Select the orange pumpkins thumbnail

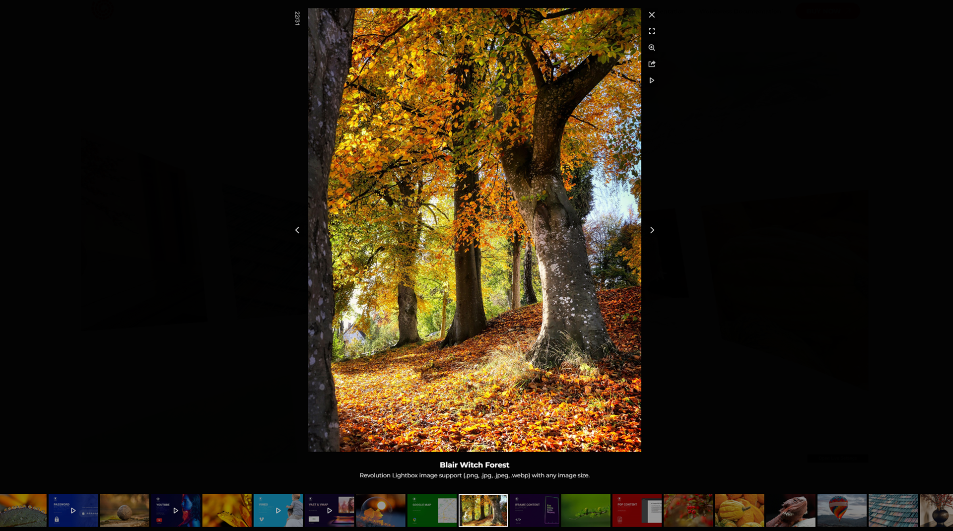click(740, 510)
